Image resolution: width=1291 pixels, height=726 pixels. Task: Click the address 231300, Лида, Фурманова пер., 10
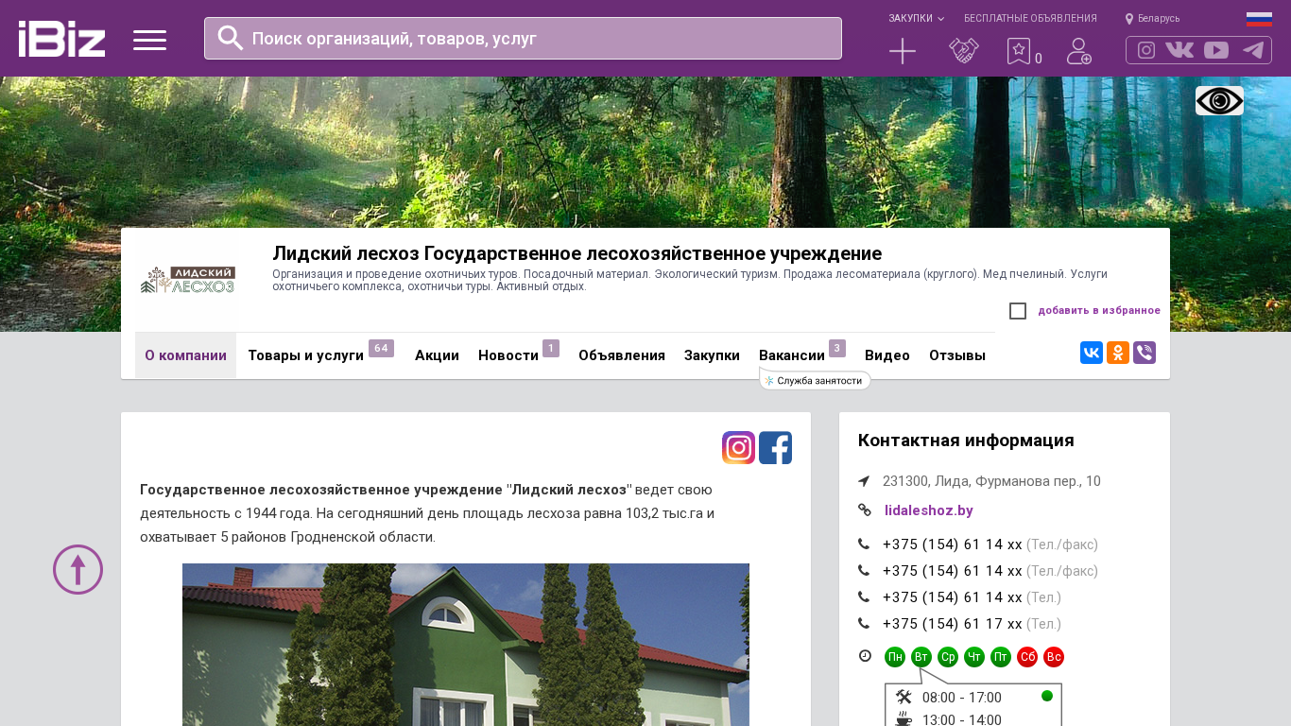[x=991, y=481]
